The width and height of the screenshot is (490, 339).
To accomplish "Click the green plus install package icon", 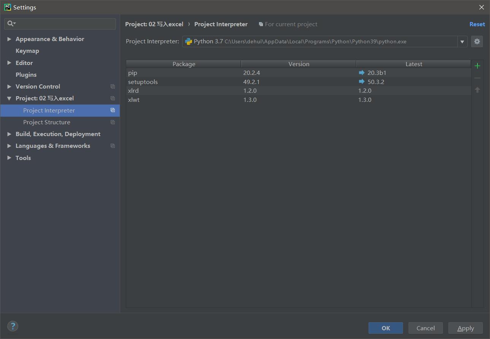I will [477, 66].
